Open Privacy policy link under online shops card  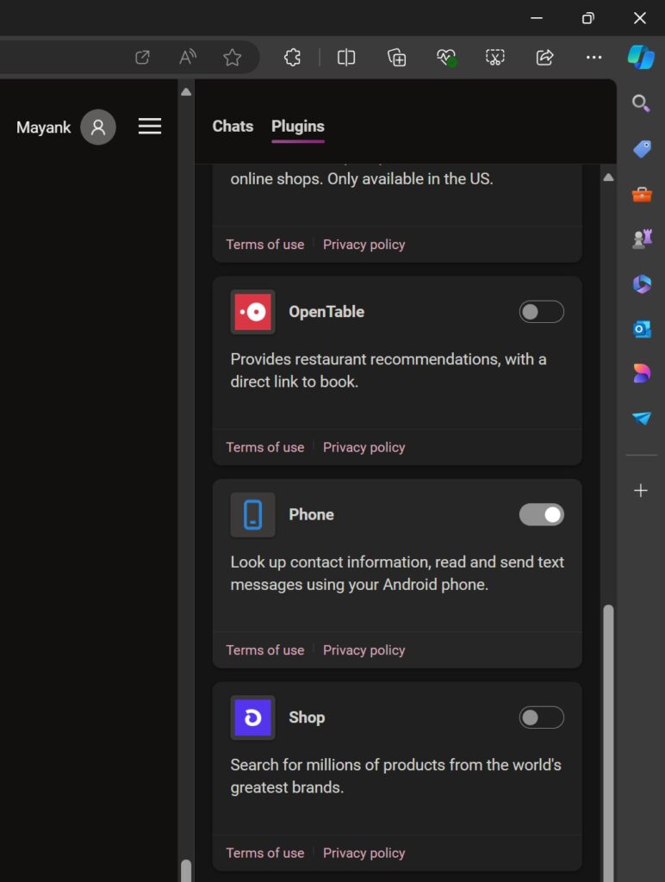click(x=364, y=244)
